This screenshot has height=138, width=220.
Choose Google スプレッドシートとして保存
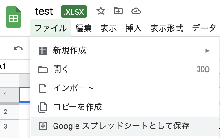(125, 126)
